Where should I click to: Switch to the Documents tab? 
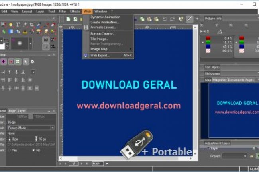click(x=236, y=80)
